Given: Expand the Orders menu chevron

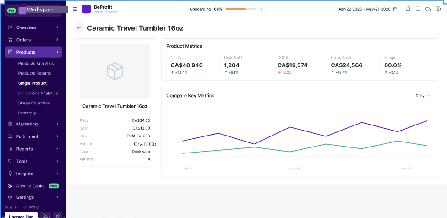Looking at the screenshot, I should tap(57, 40).
